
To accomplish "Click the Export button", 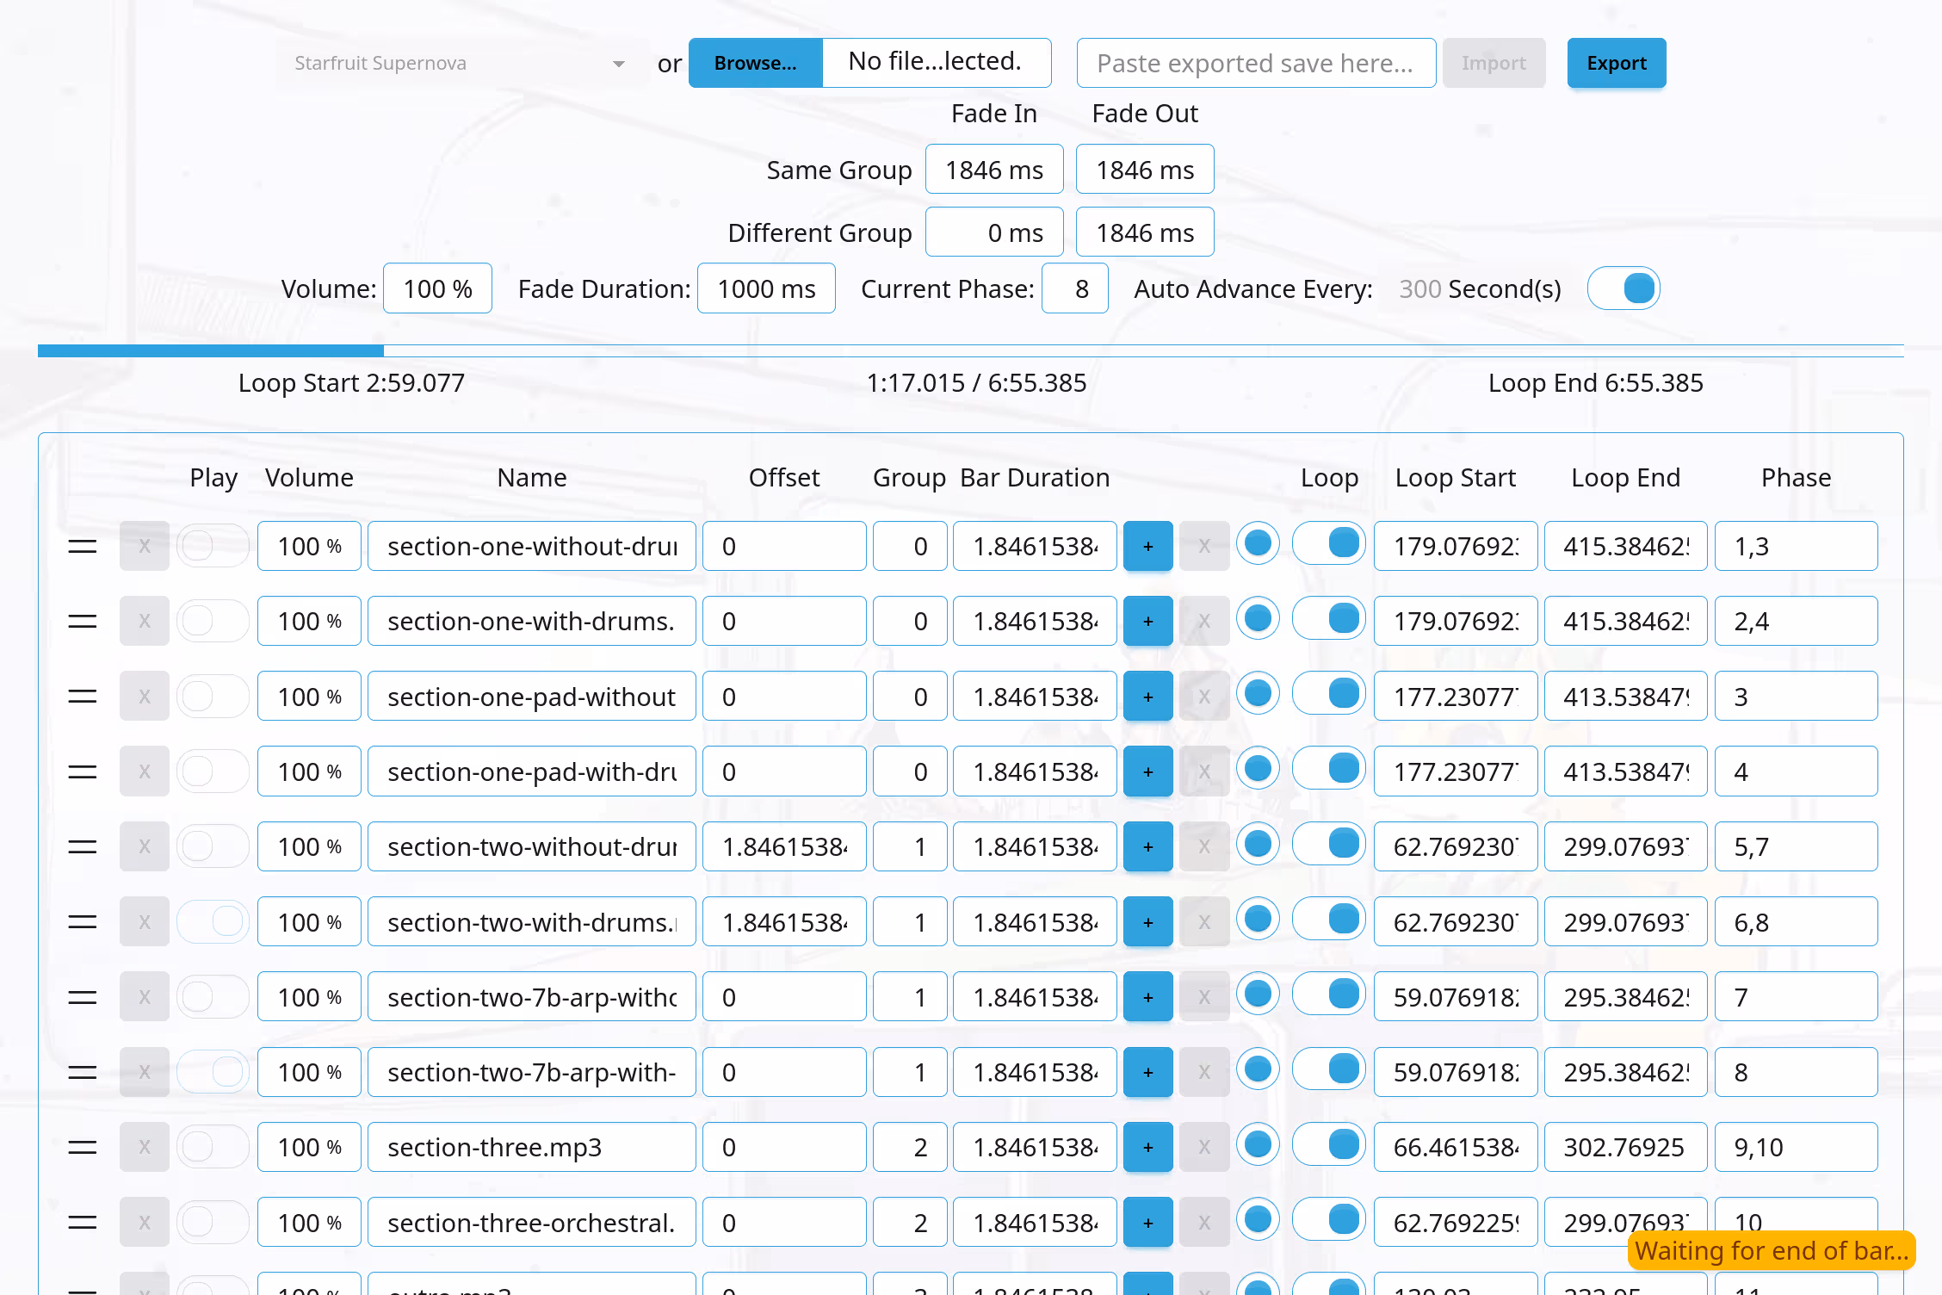I will pos(1616,63).
